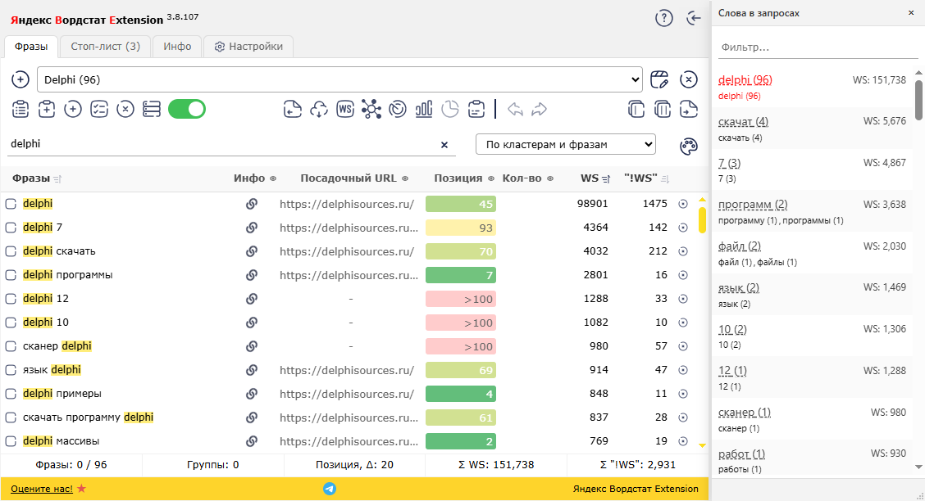Image resolution: width=925 pixels, height=501 pixels.
Task: Open the 'Delphi (96)' group dropdown
Action: (x=339, y=79)
